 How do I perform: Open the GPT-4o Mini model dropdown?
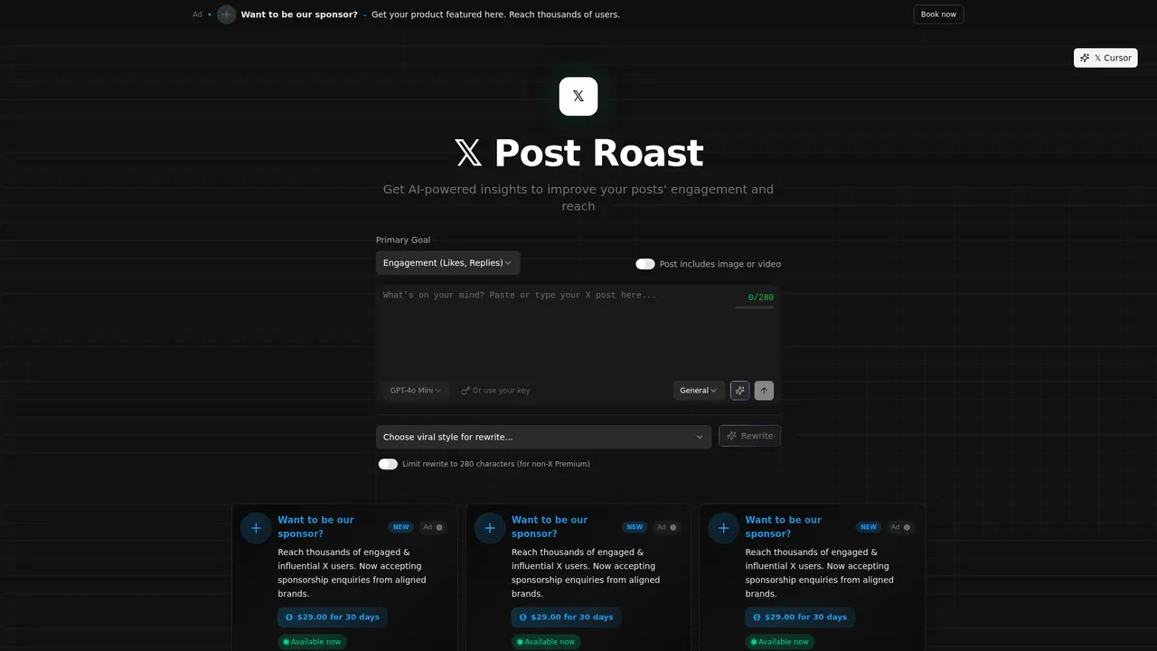[416, 391]
